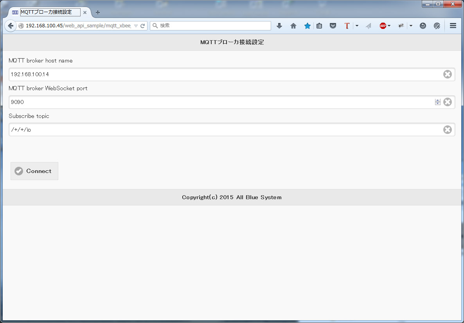Open the URL history dropdown arrow
This screenshot has height=323, width=464.
(136, 26)
